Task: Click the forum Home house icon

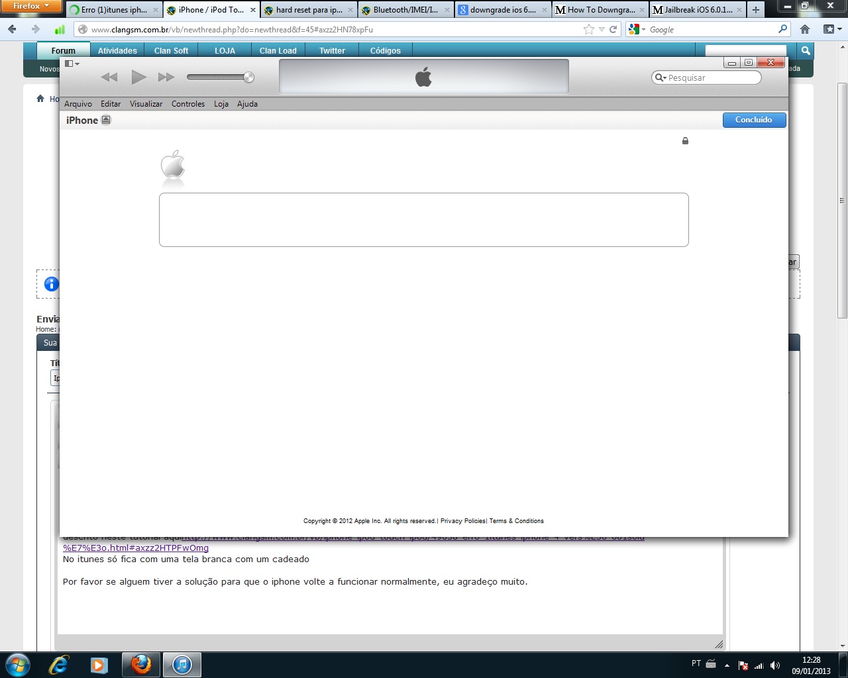Action: tap(40, 99)
